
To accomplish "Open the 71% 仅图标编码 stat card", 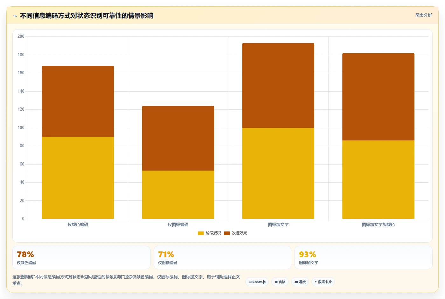I will coord(222,257).
